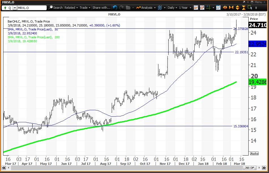Click the blue Undo arrow icon
This screenshot has width=269, height=173.
click(115, 8)
